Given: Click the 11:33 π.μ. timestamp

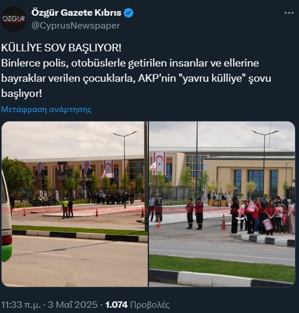Looking at the screenshot, I should click(x=21, y=305).
